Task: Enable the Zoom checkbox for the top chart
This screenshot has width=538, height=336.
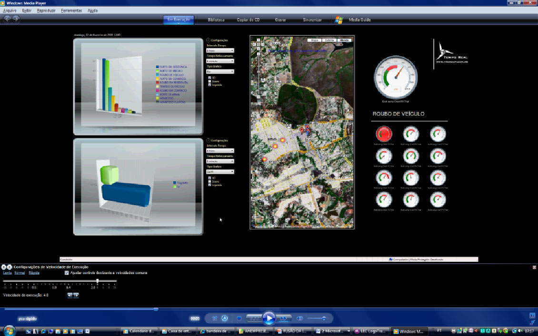Action: 209,81
